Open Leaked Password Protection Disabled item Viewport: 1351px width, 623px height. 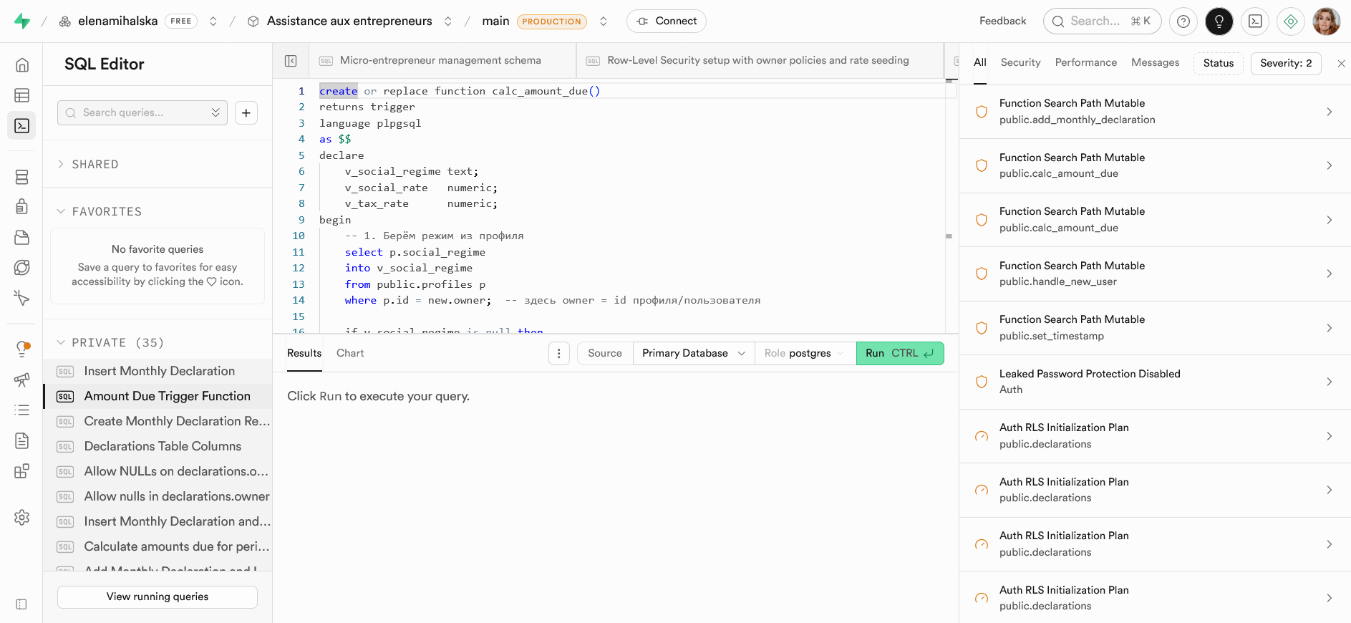1155,382
